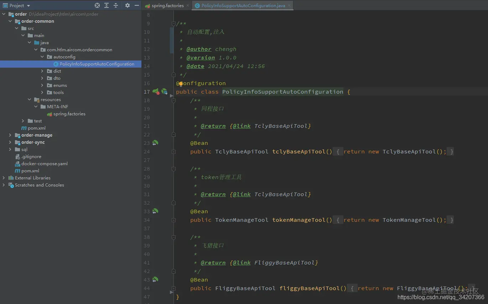Click the Spring bean gutter icon on line 43

click(x=155, y=279)
